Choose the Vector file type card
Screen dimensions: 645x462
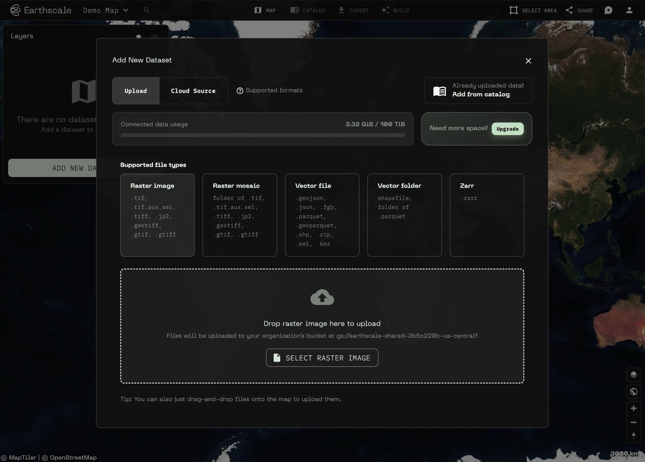click(322, 215)
